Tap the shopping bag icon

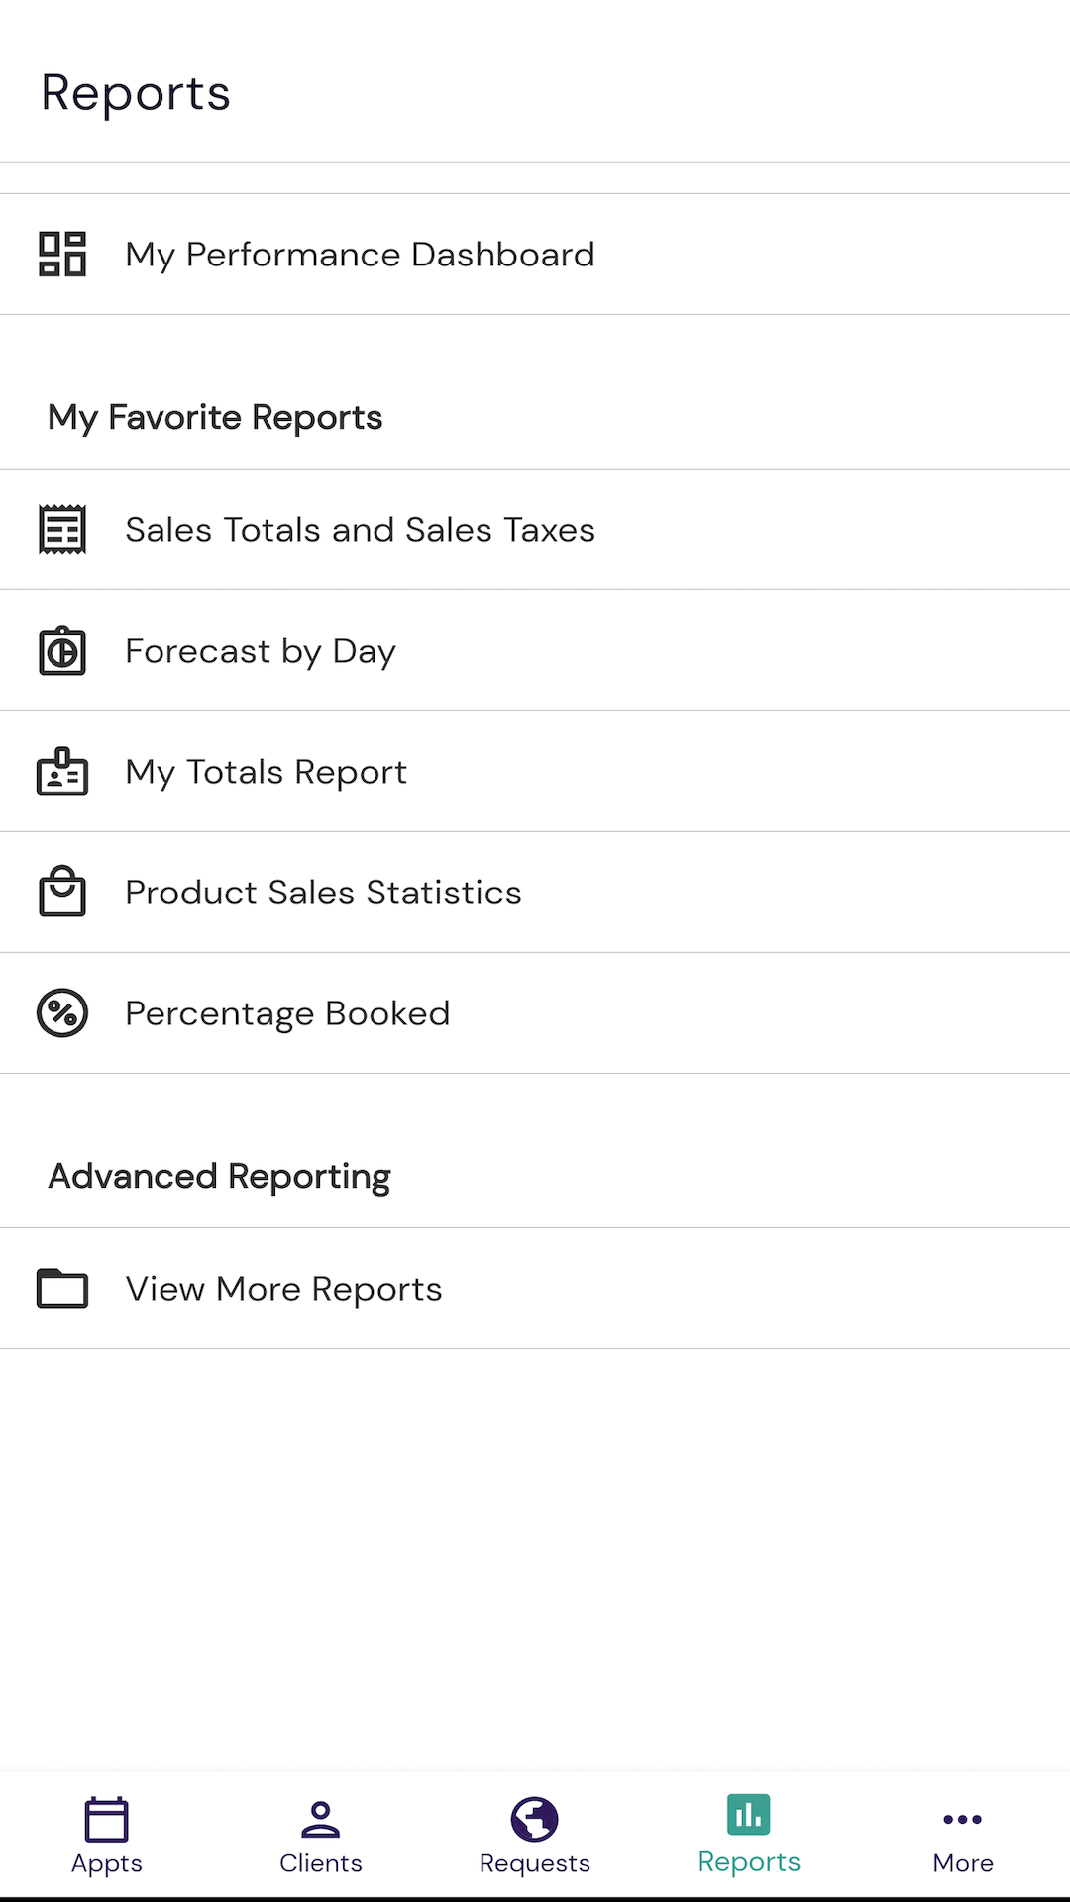point(62,892)
